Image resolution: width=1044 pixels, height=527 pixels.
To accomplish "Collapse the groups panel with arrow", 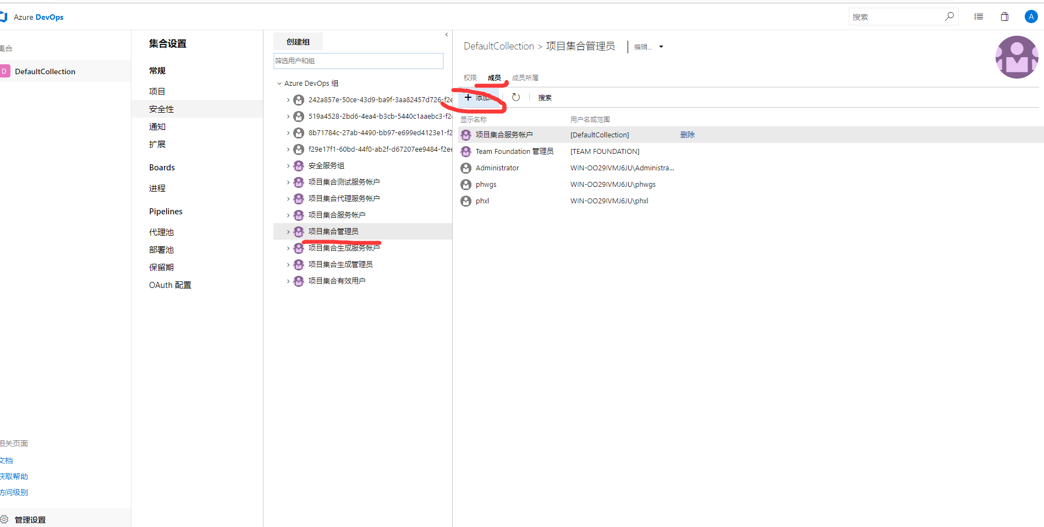I will click(x=447, y=35).
